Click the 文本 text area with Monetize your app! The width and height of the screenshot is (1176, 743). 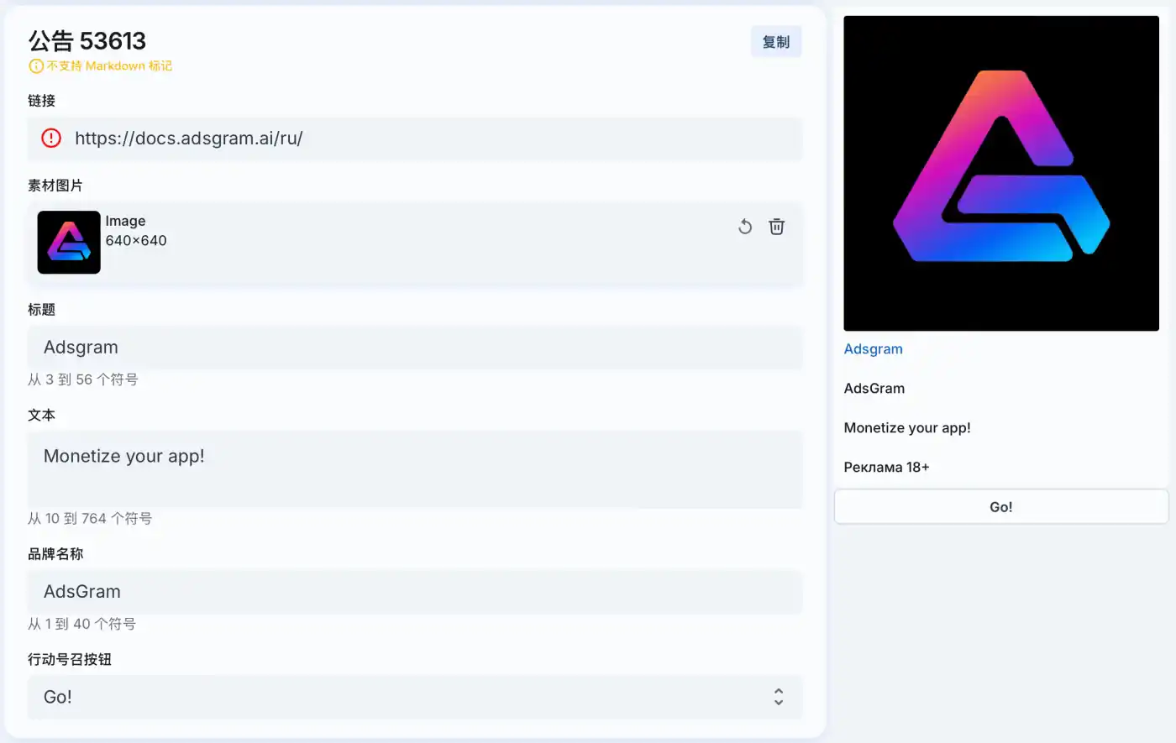[415, 469]
